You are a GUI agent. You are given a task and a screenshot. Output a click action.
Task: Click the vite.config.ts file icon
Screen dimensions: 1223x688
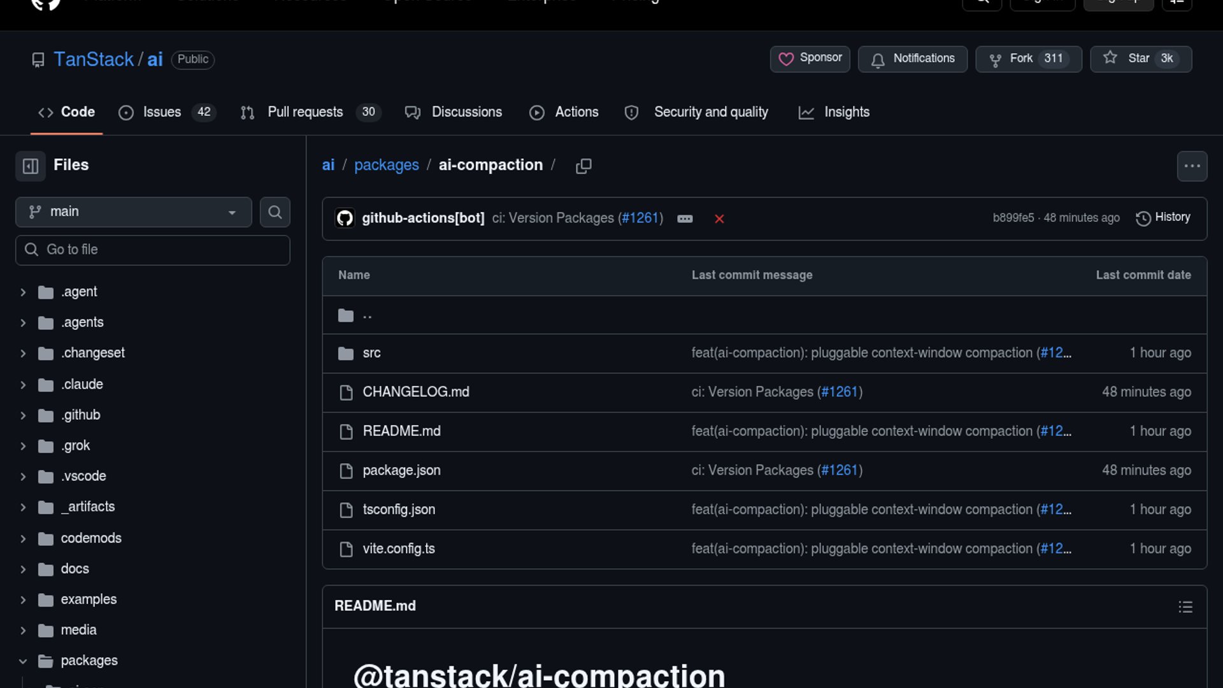pos(346,549)
